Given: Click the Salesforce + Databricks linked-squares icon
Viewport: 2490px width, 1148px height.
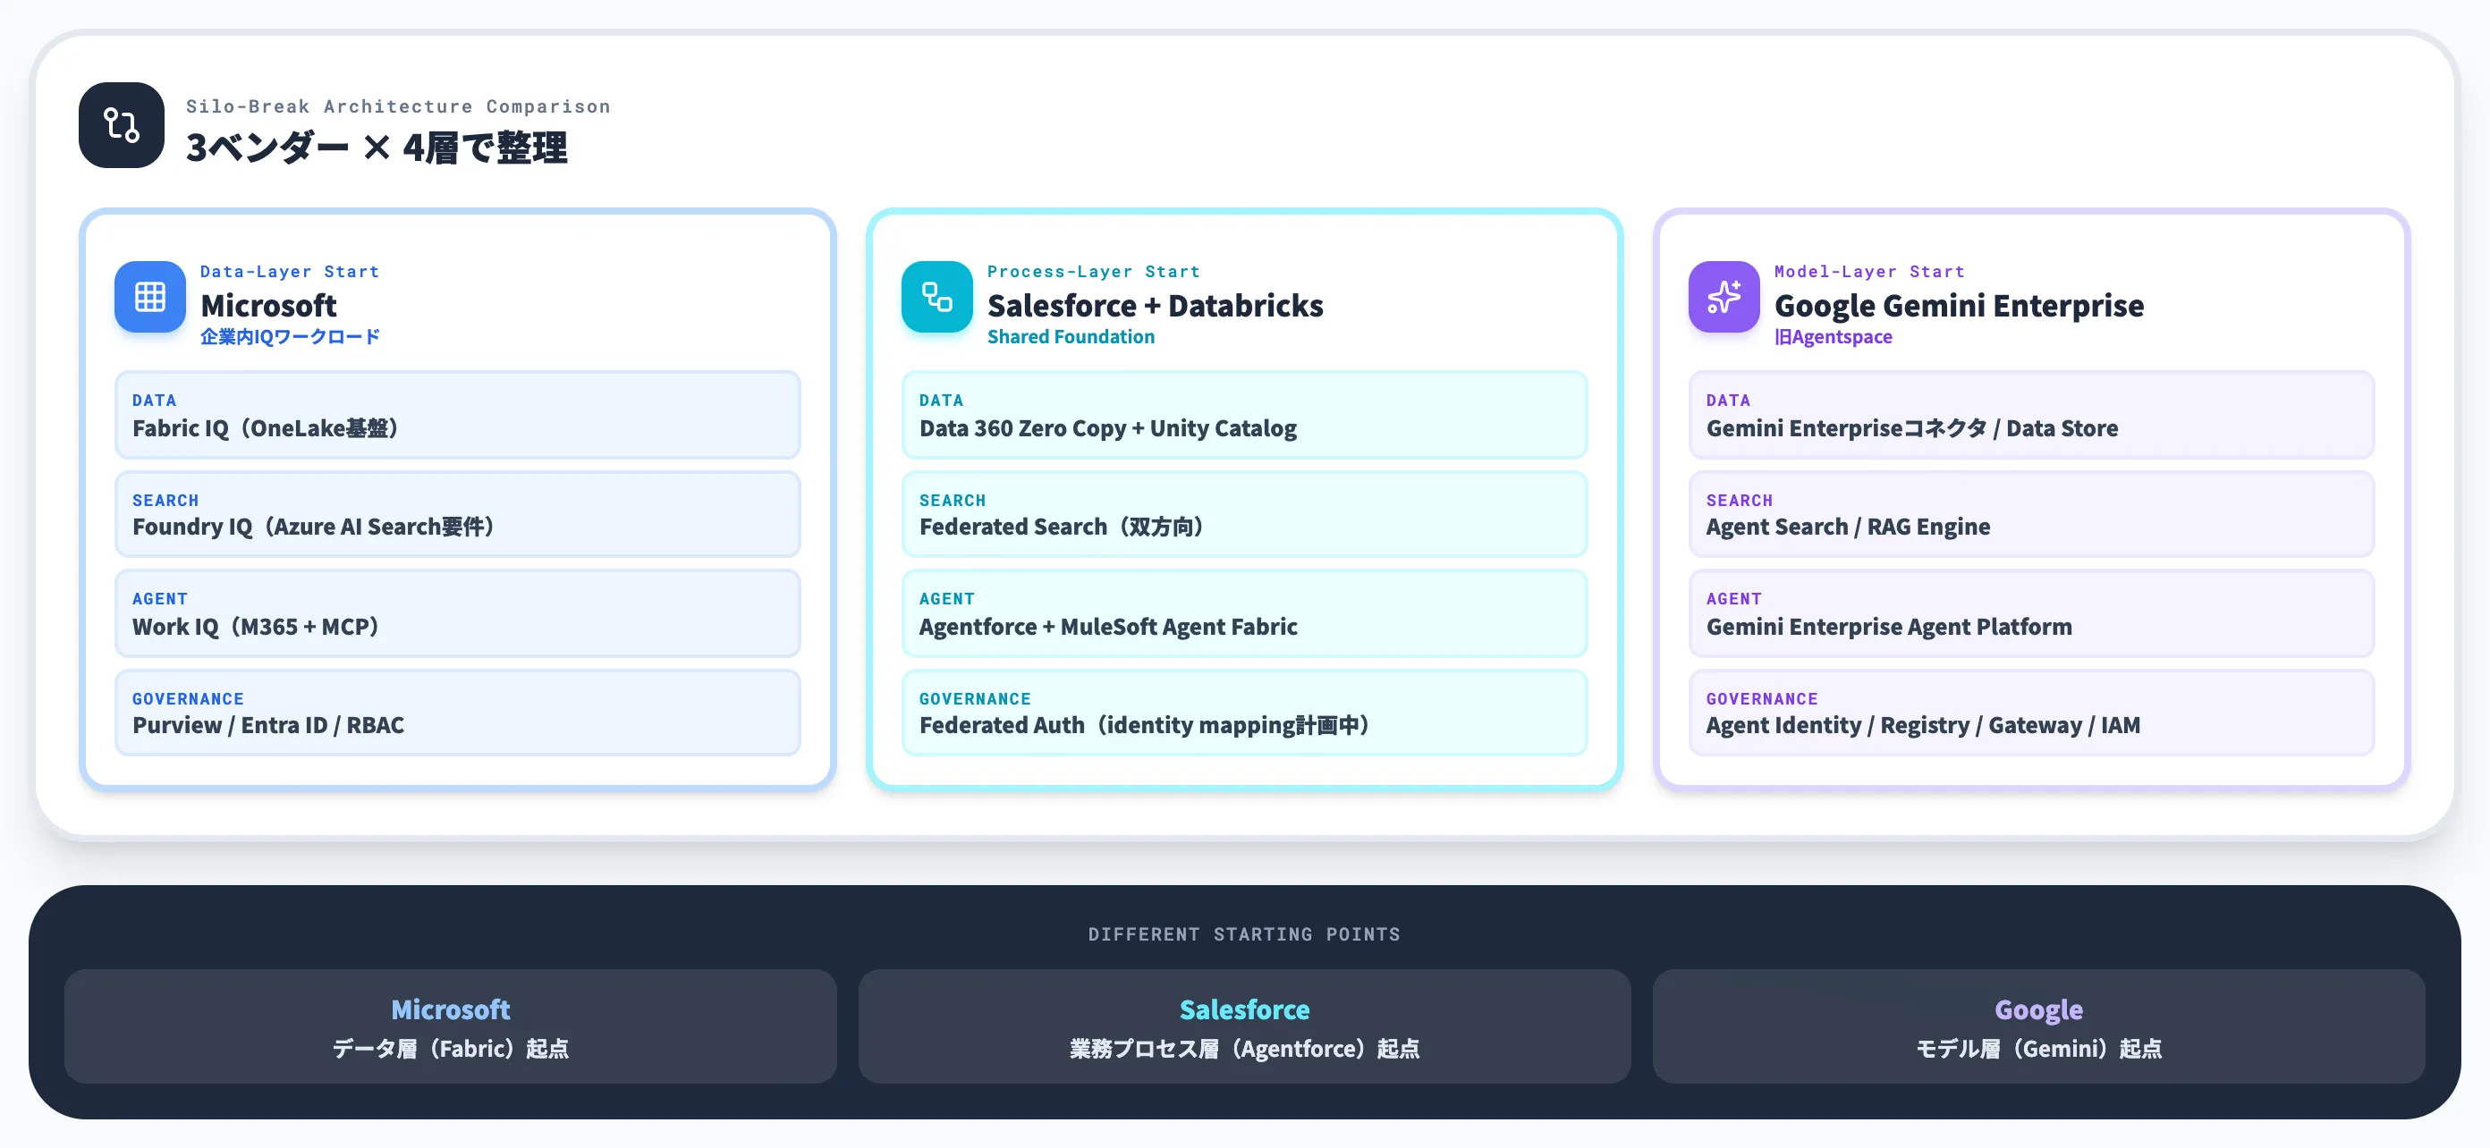Looking at the screenshot, I should [x=936, y=297].
